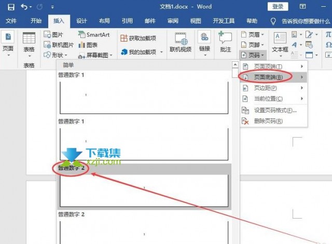Insert a chart with 图表
The height and width of the screenshot is (244, 332).
pyautogui.click(x=88, y=45)
